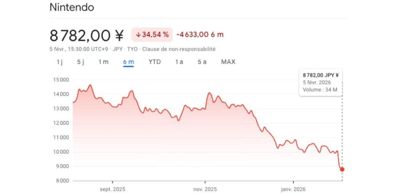Show the 1 m chart period
This screenshot has height=196, width=393.
(103, 62)
